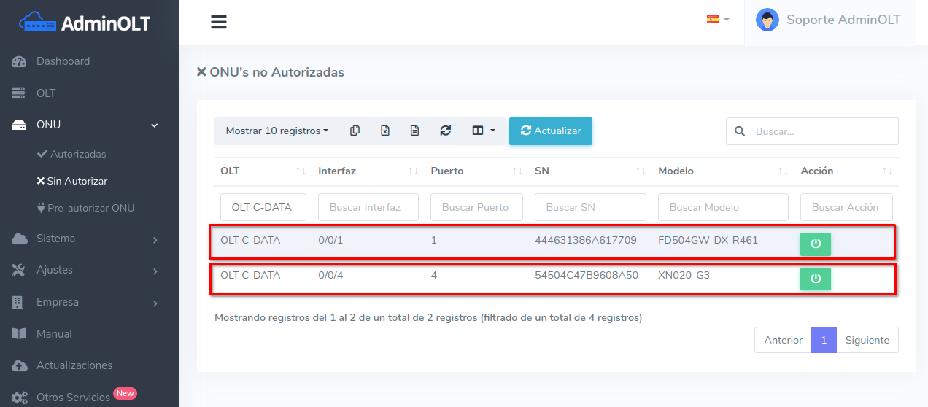Viewport: 928px width, 407px height.
Task: Click the blue Actualizar button
Action: pyautogui.click(x=550, y=131)
